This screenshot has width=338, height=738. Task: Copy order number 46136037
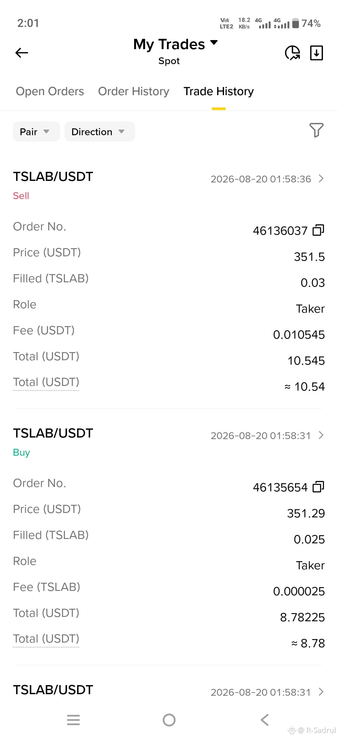coord(318,230)
